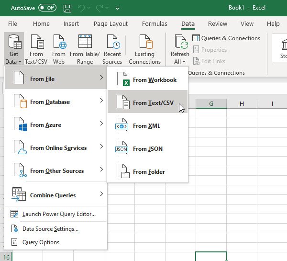Expand the From Azure submenu
This screenshot has width=287, height=261.
[x=55, y=125]
